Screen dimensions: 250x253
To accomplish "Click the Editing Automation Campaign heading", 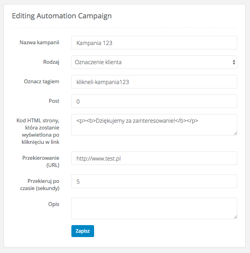I will click(62, 16).
